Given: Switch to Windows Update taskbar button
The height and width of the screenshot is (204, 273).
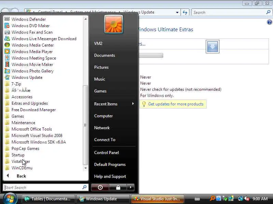Looking at the screenshot, I should [103, 199].
